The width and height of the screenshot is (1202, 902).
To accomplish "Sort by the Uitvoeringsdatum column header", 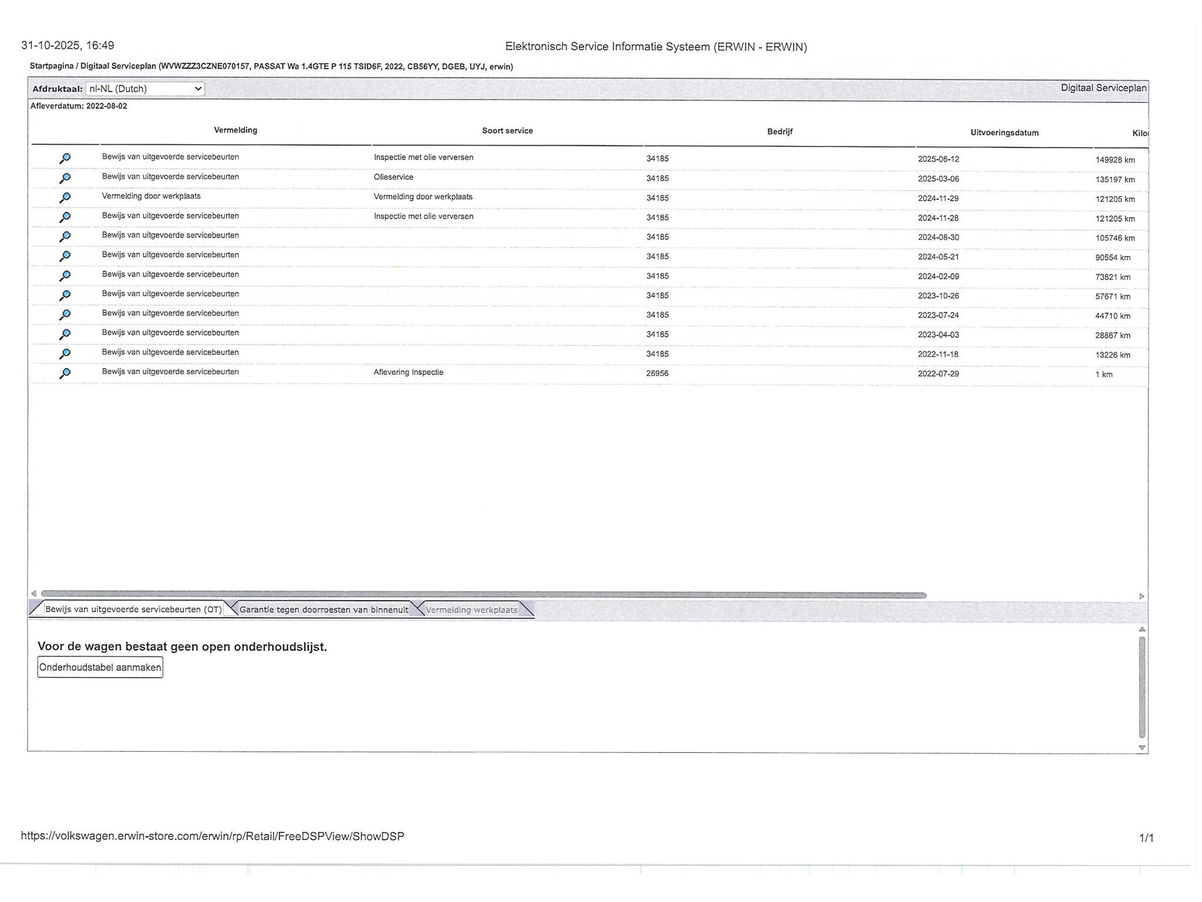I will [x=1004, y=133].
